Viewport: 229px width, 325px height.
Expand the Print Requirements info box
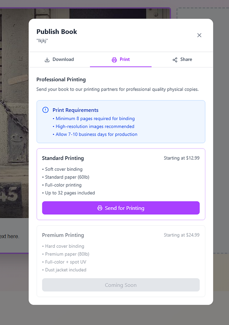click(x=121, y=122)
